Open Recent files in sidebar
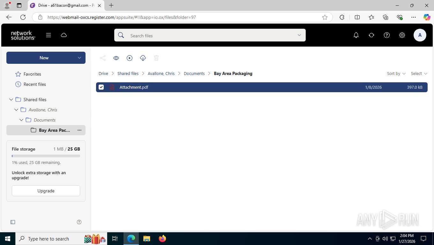 (x=35, y=84)
